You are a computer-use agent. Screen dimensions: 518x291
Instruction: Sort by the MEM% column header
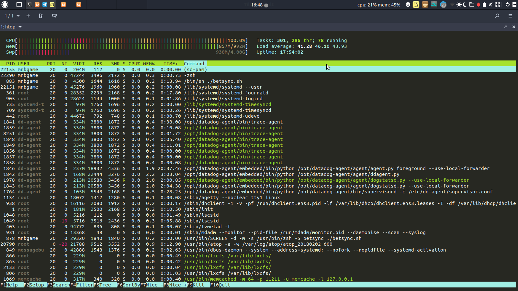click(149, 64)
